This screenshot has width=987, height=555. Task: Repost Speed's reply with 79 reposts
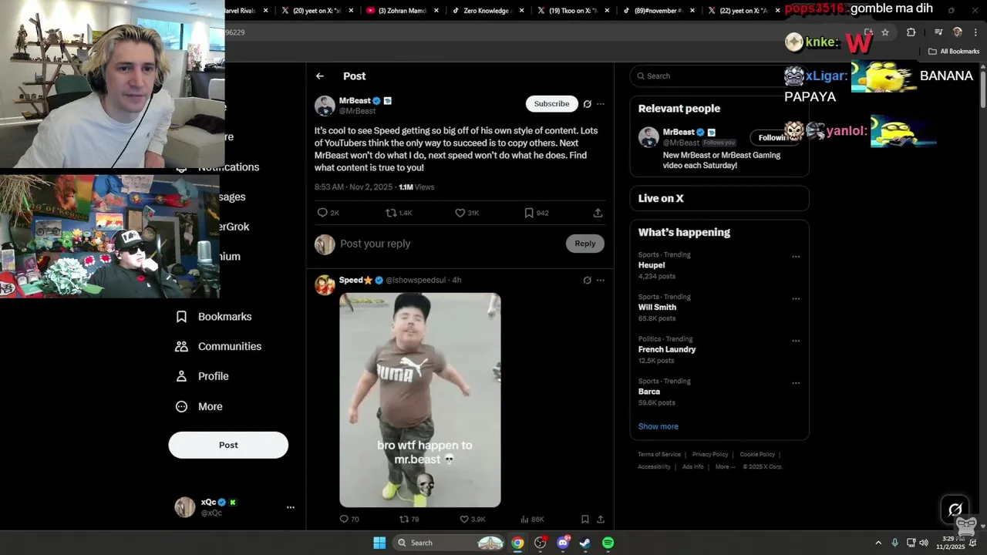coord(409,520)
